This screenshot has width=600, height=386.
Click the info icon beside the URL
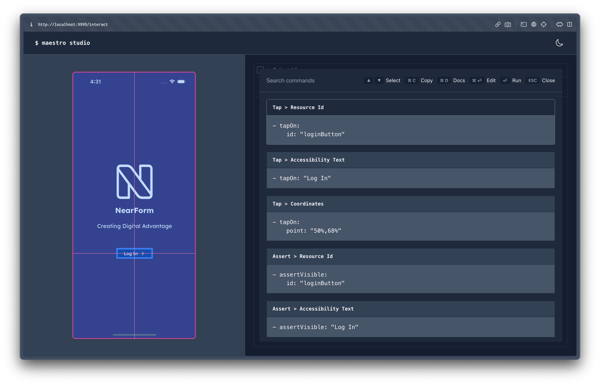point(31,24)
